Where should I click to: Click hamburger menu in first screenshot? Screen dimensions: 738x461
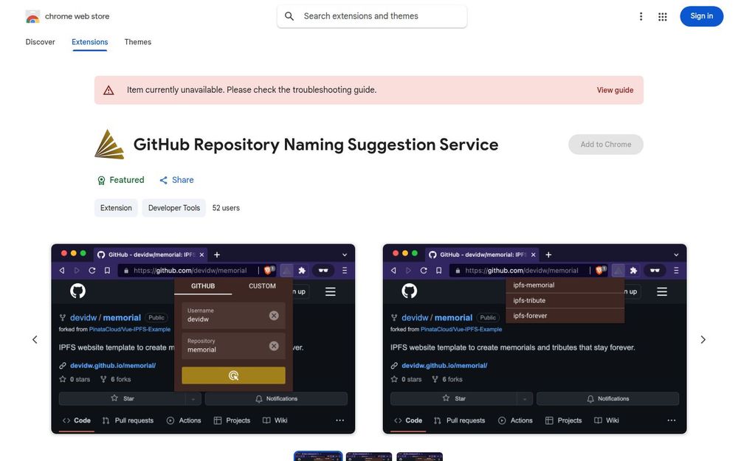pos(331,291)
